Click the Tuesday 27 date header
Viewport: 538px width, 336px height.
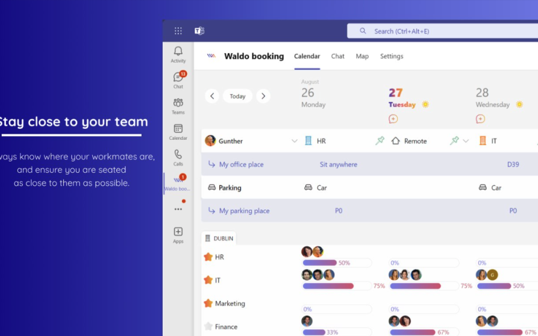[x=402, y=98]
